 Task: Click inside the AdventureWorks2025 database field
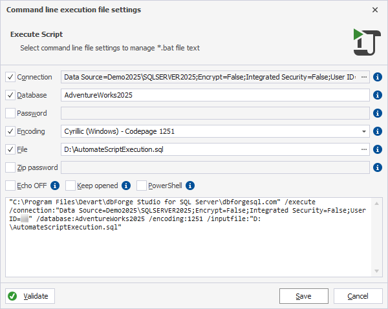click(215, 95)
